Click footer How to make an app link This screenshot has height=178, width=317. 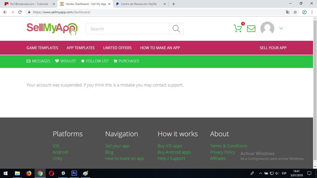pyautogui.click(x=124, y=158)
